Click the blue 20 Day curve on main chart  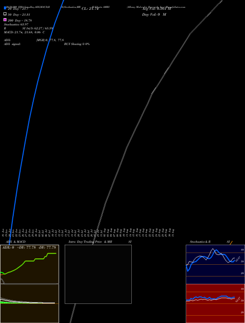pos(29,119)
